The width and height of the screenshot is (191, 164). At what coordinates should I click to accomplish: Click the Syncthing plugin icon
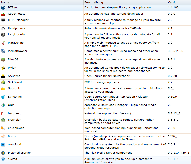[3, 97]
